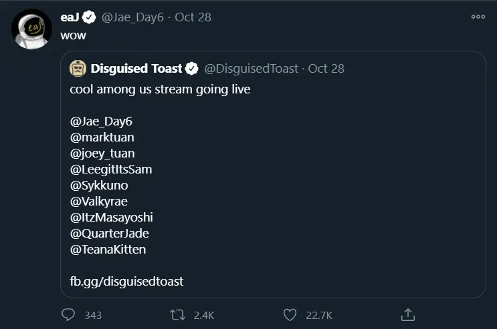Click eaJ's verified badge icon
497x329 pixels.
tap(89, 17)
